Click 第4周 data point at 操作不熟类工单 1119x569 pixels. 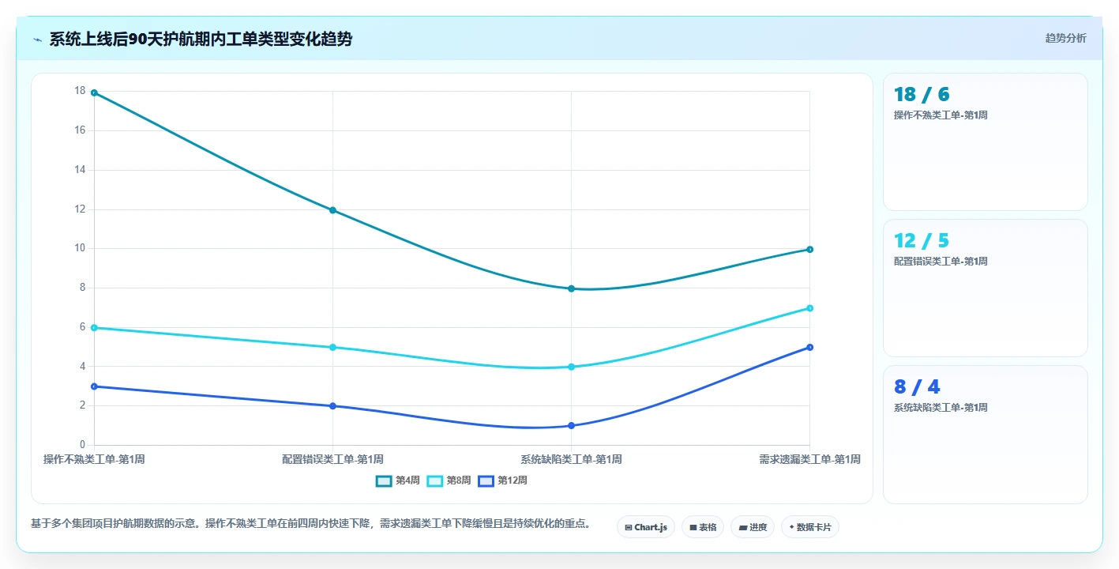tap(94, 92)
